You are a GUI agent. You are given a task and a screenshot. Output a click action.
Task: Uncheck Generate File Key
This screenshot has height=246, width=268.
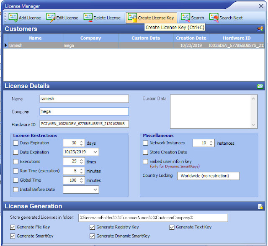pos(13,227)
